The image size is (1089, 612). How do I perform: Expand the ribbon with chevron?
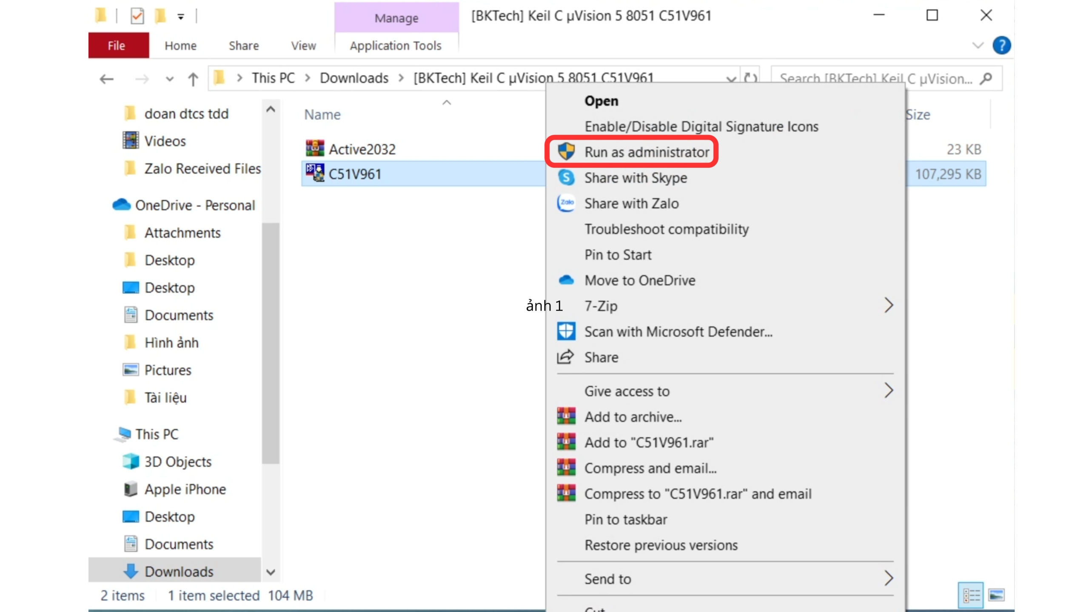click(978, 45)
